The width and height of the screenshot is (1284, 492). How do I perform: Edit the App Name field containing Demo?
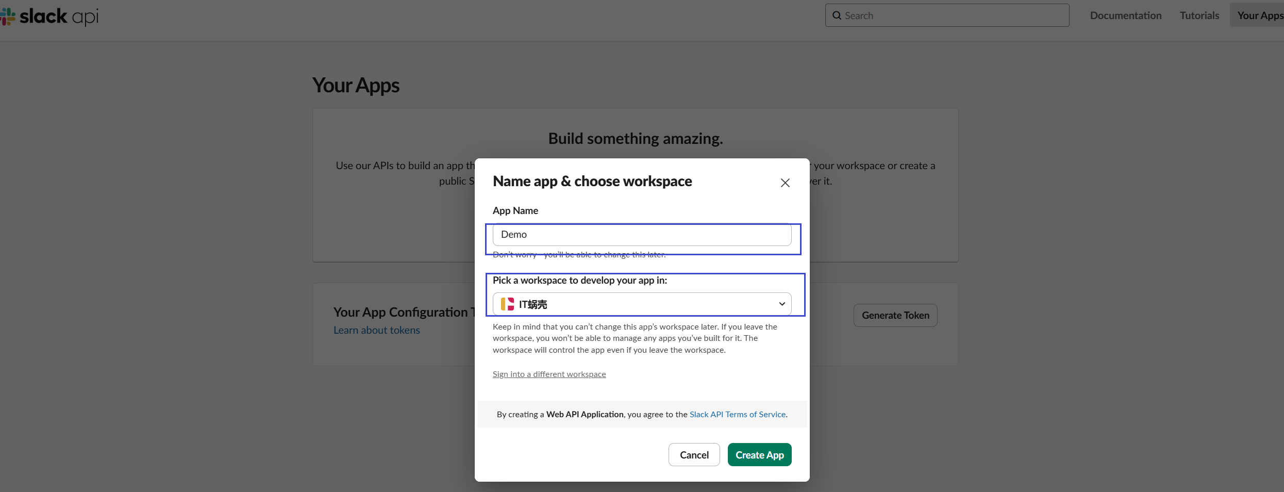tap(642, 235)
